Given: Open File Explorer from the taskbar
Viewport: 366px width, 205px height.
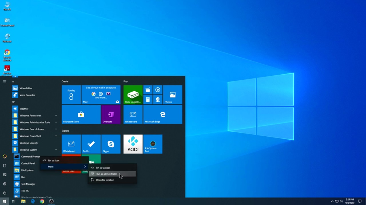Looking at the screenshot, I should (23, 201).
